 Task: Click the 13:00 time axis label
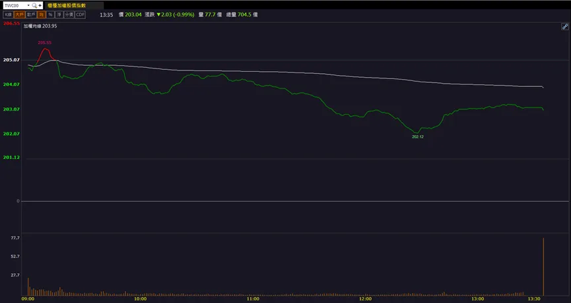pyautogui.click(x=478, y=299)
